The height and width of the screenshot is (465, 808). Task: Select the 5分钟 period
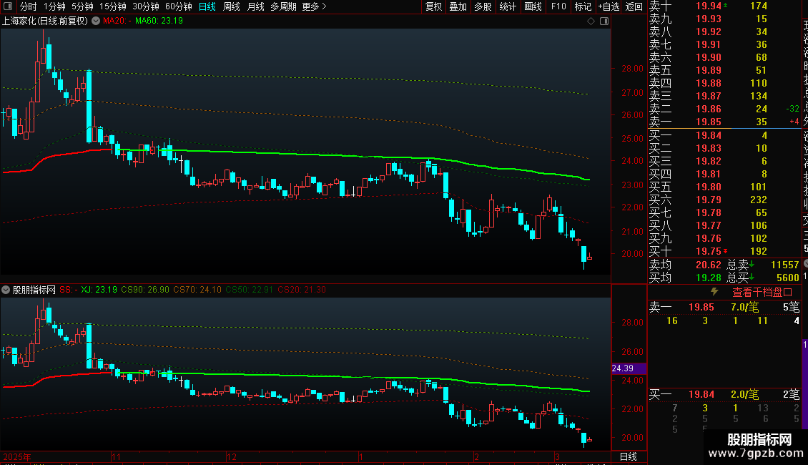pos(82,6)
